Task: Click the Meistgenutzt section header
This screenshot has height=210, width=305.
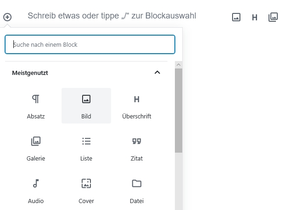Action: point(30,73)
